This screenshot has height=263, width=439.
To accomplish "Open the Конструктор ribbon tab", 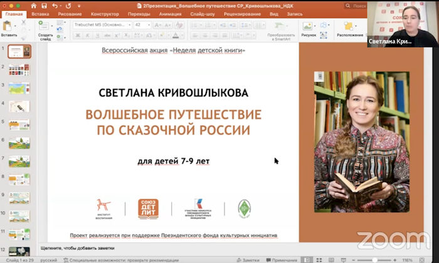I will click(105, 14).
